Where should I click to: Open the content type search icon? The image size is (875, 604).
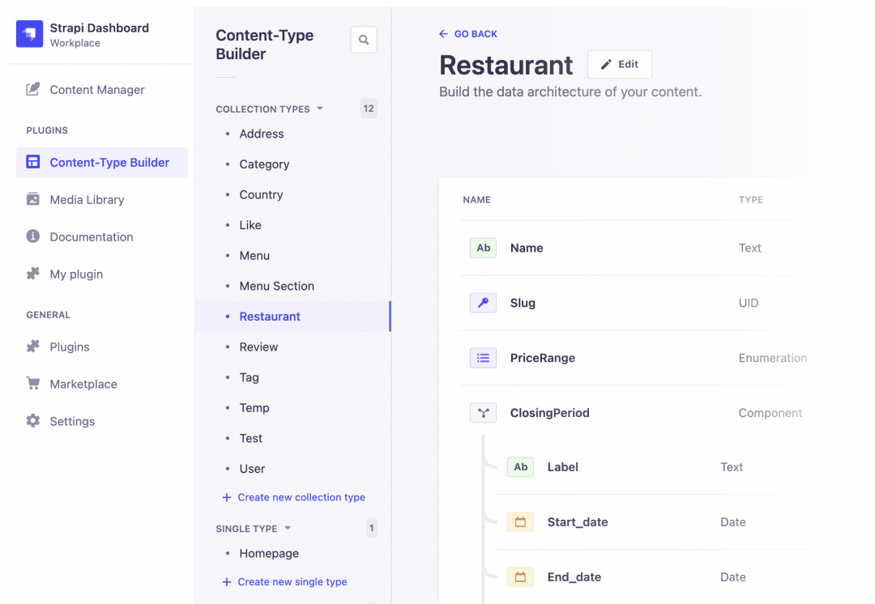click(364, 40)
